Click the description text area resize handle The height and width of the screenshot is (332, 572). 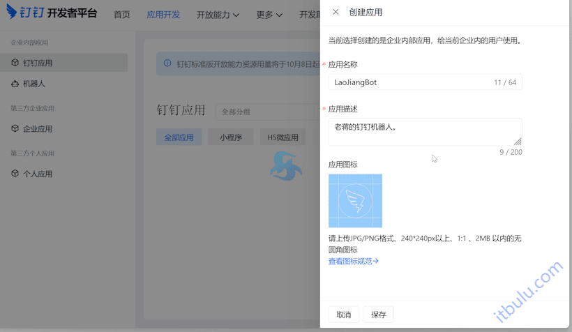[x=518, y=142]
